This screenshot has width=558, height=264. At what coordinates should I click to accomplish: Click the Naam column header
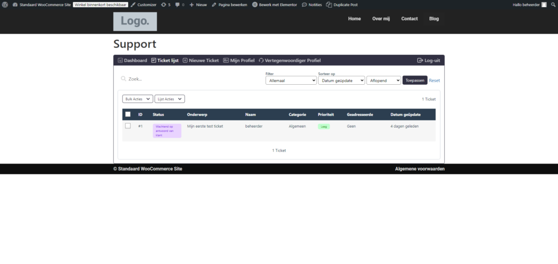point(251,115)
